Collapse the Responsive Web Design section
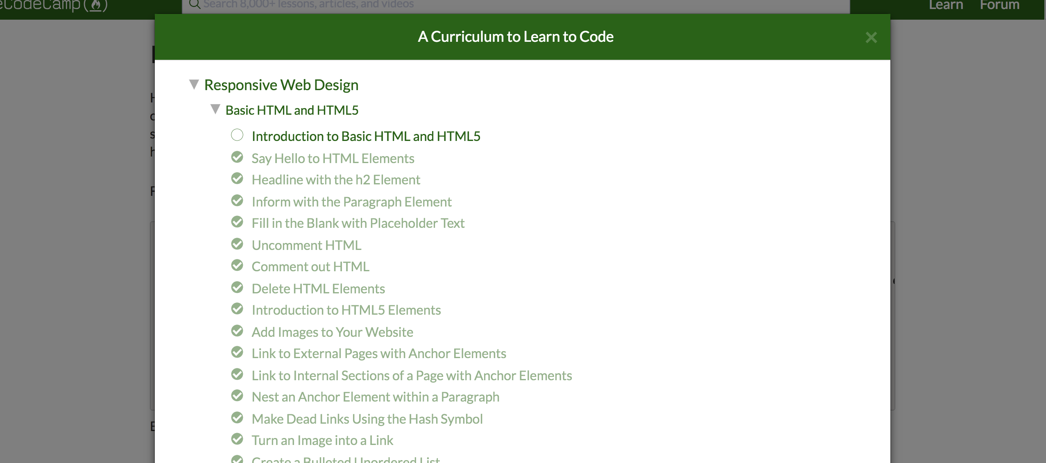Screen dimensions: 1046x463 pos(194,84)
